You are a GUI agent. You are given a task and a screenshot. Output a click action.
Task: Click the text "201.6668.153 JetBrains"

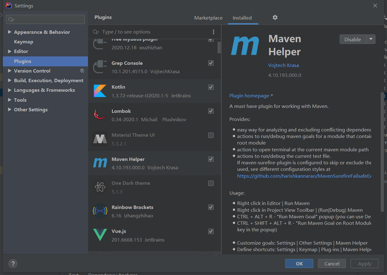(x=138, y=240)
